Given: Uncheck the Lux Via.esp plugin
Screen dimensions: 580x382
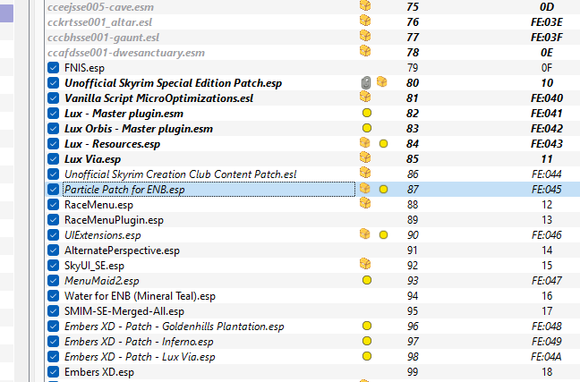Looking at the screenshot, I should coord(54,159).
